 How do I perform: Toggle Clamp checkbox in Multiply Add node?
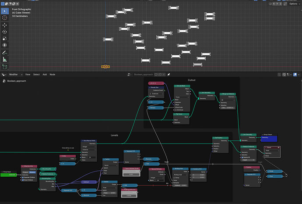click(x=174, y=178)
